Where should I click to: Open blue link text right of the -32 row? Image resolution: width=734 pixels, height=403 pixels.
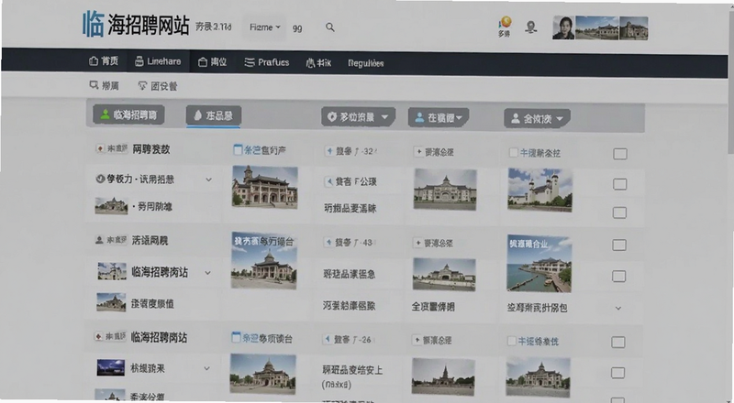click(539, 153)
